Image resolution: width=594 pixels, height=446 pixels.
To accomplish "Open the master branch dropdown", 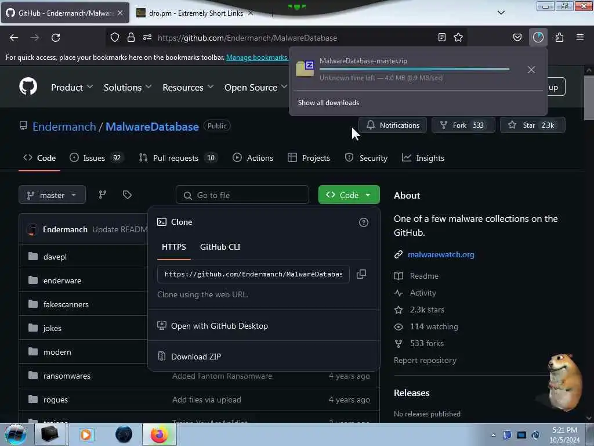I will coord(52,195).
